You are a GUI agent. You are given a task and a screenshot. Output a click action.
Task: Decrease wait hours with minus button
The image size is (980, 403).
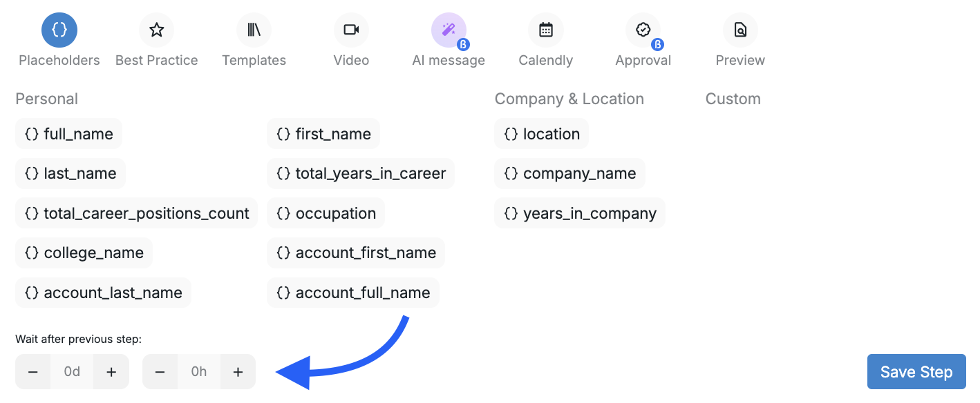(160, 372)
